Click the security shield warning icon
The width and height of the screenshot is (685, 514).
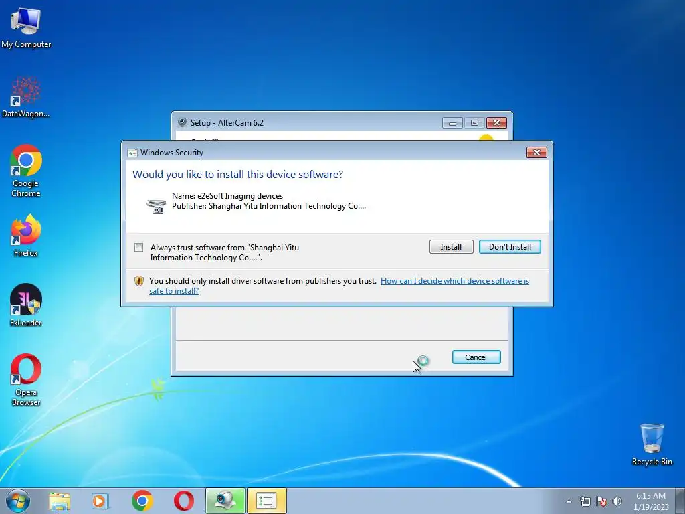pyautogui.click(x=139, y=281)
